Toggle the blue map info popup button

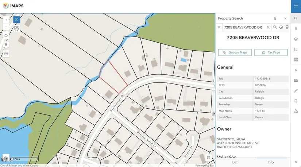coord(17,20)
